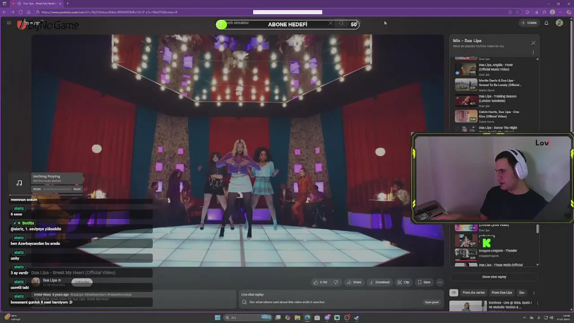Reload the page with the refresh icon
Screen dimensions: 574x323
click(x=21, y=12)
